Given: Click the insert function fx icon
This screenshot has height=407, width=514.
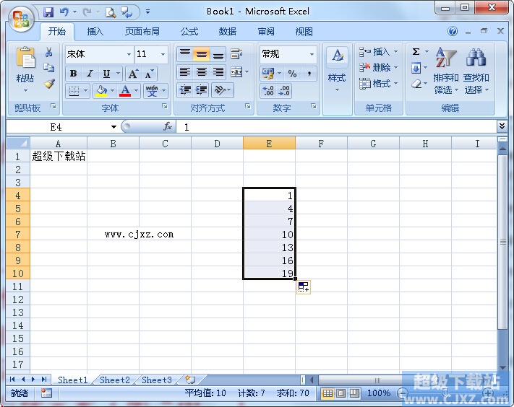Looking at the screenshot, I should click(167, 126).
